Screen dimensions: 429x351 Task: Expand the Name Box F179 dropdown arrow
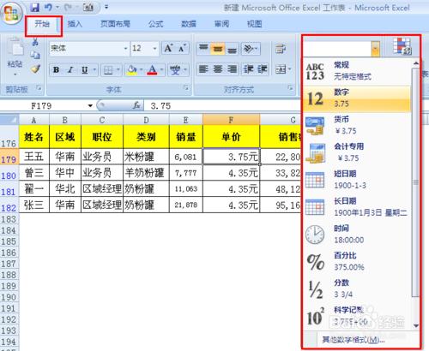pos(90,106)
